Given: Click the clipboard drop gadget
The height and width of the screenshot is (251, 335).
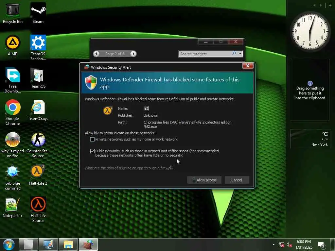Looking at the screenshot, I should point(310,90).
